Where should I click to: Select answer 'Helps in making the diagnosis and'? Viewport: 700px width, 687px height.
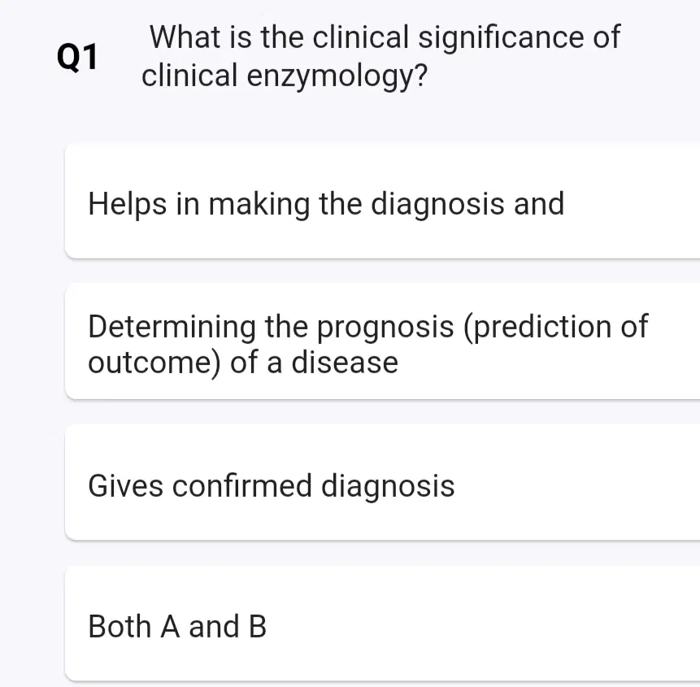[382, 202]
